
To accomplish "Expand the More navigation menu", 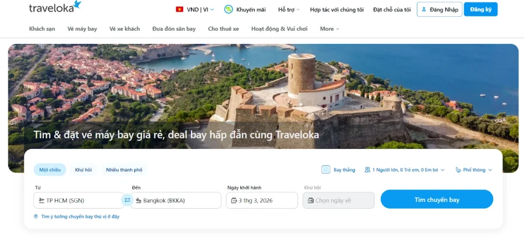I will tap(329, 29).
